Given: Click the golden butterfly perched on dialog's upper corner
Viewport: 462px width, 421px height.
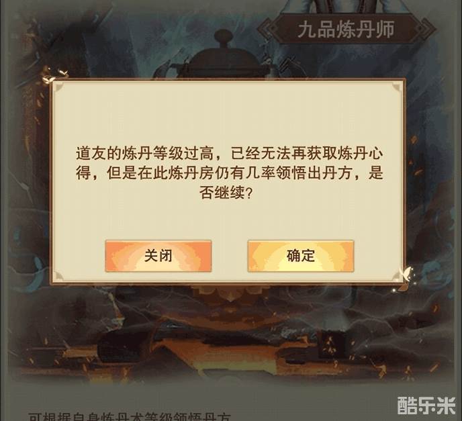Looking at the screenshot, I should point(54,75).
